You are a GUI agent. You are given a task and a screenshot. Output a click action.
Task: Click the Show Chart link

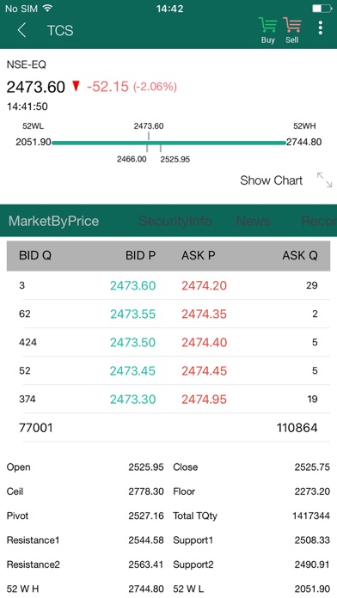(272, 180)
